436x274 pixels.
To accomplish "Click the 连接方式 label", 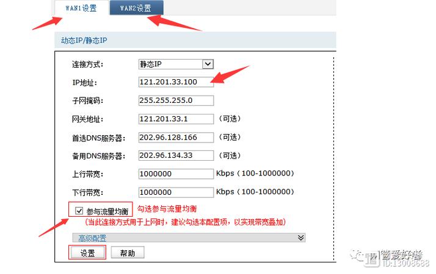I will tap(87, 65).
